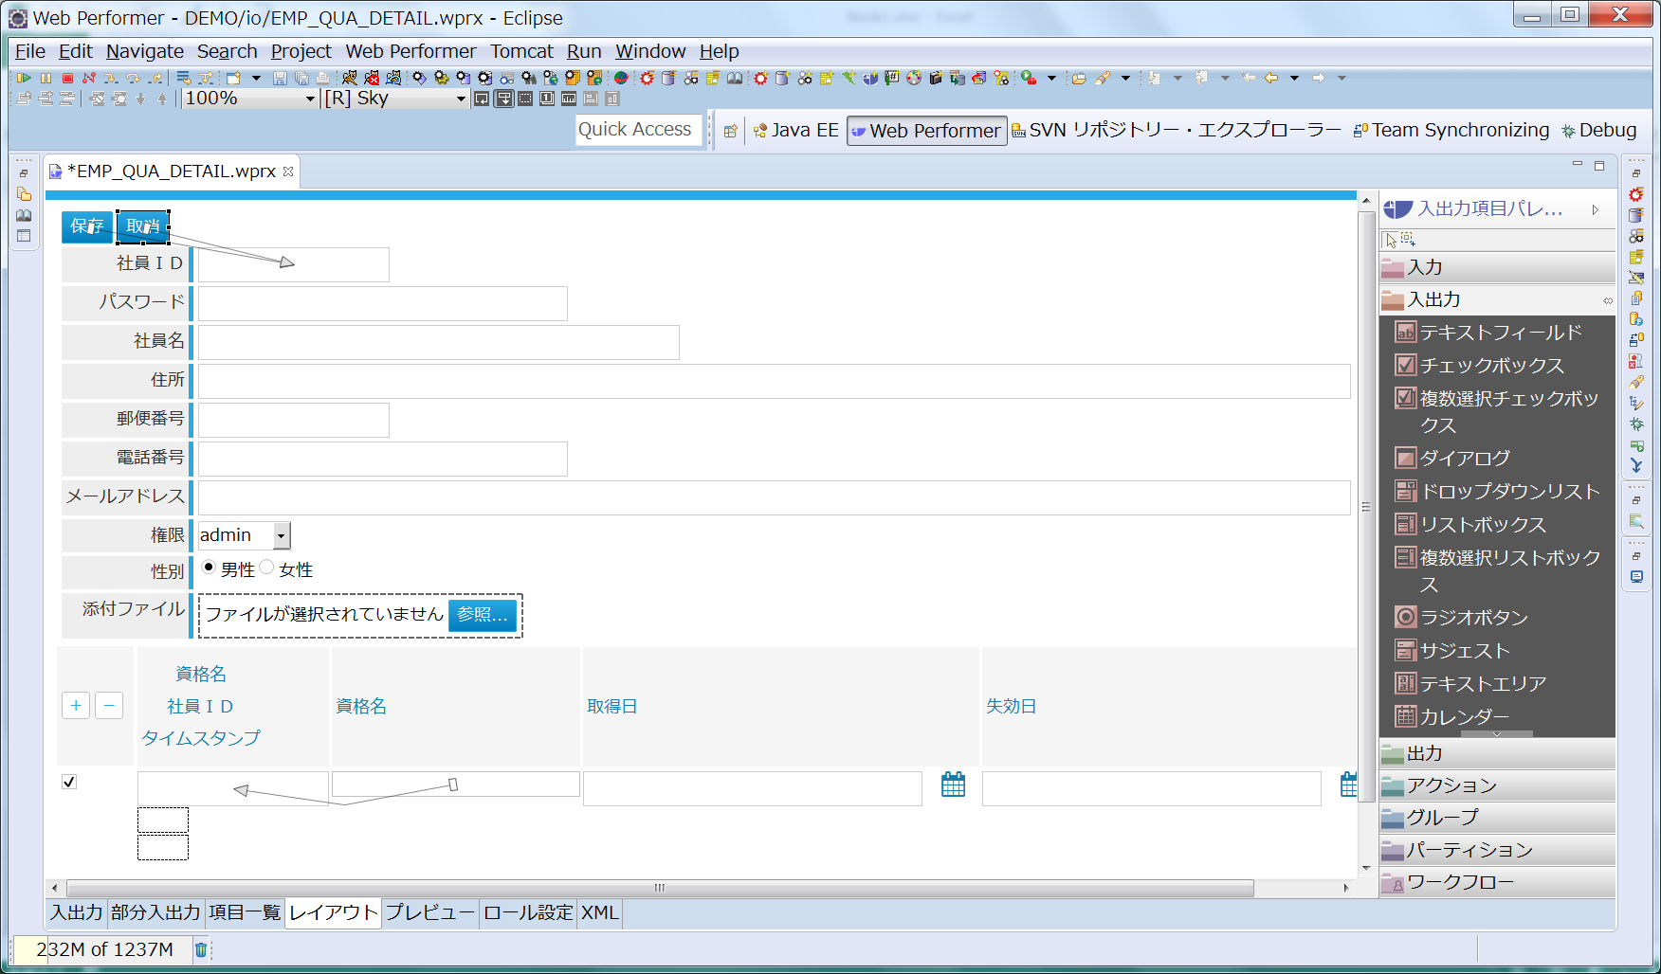This screenshot has width=1661, height=974.
Task: Click the calendar icon beside 取得日 field
Action: [953, 785]
